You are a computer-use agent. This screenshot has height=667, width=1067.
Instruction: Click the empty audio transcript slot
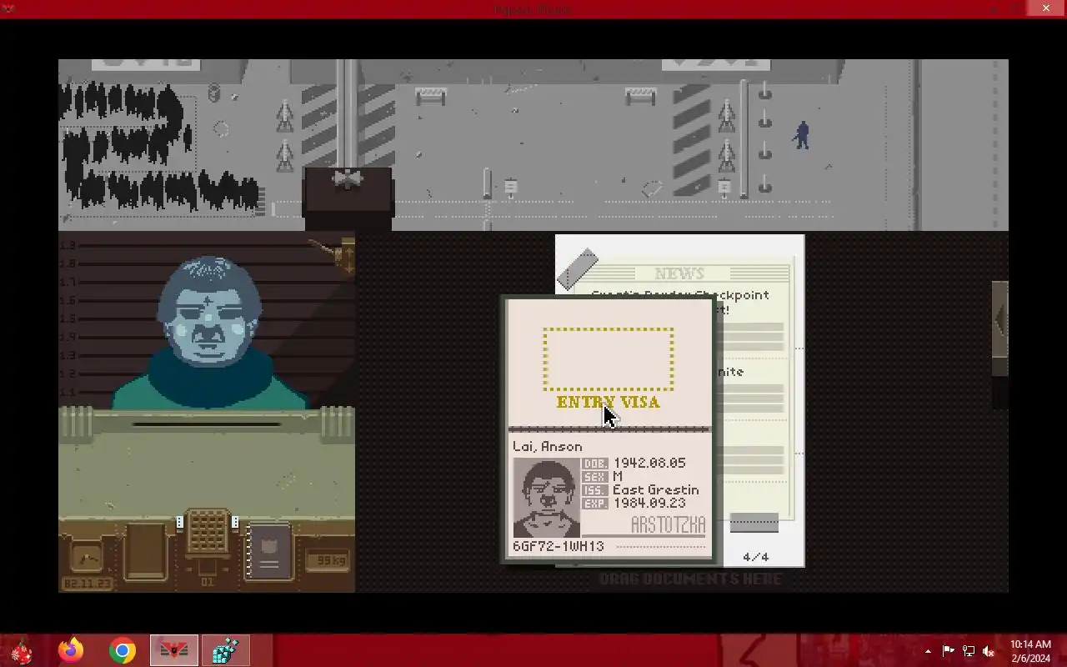[x=146, y=550]
